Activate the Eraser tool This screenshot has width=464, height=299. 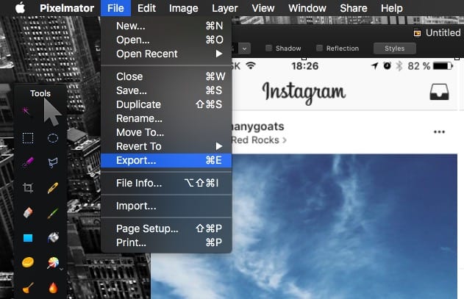point(28,213)
